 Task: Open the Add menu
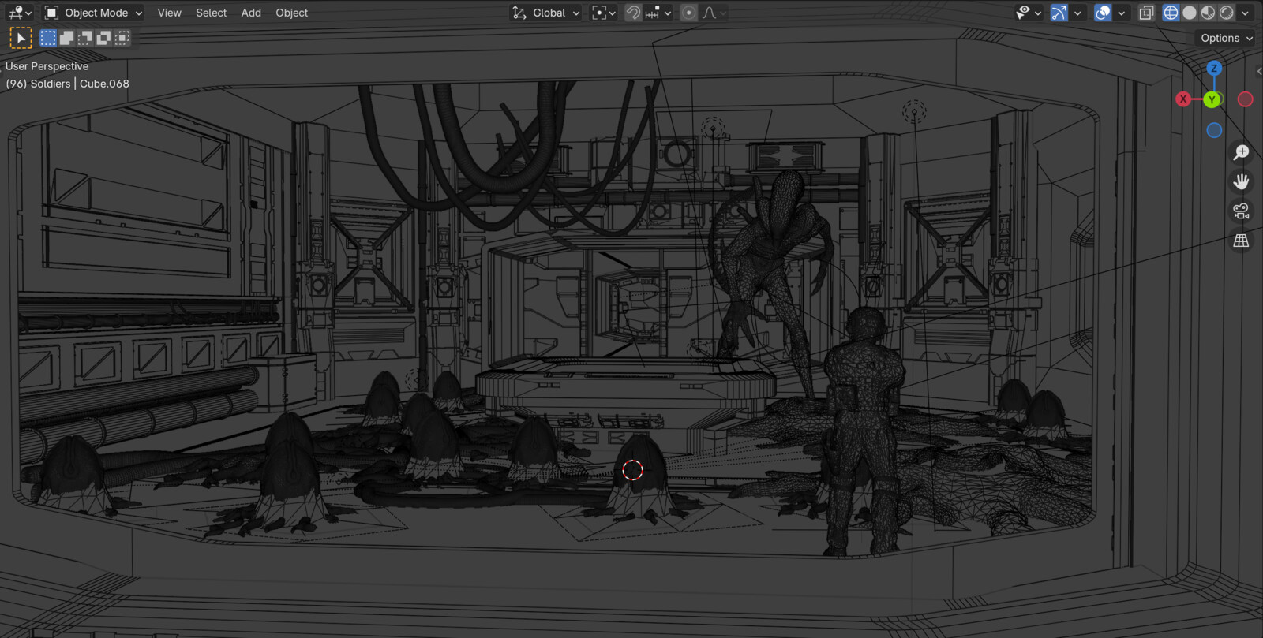click(x=251, y=13)
